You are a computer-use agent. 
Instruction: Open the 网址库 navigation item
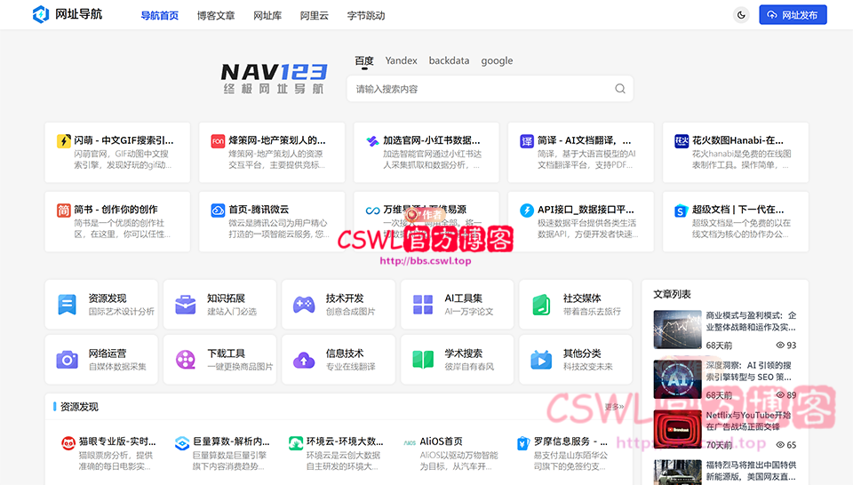click(267, 15)
